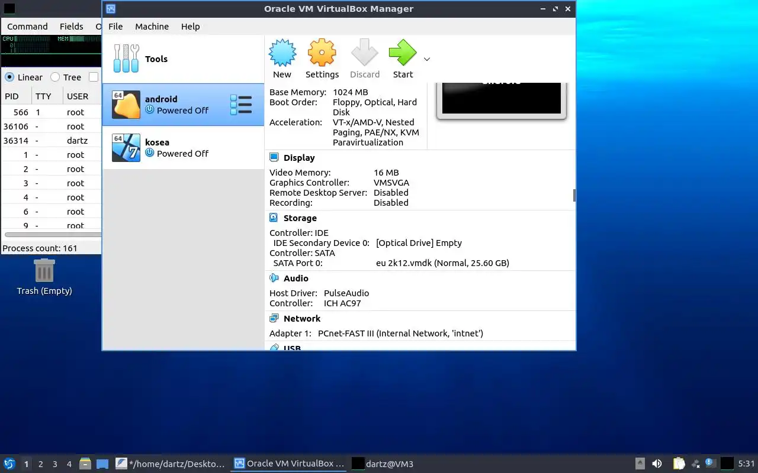
Task: Switch to Oracle VM VirtualBox taskbar entry
Action: pyautogui.click(x=289, y=464)
